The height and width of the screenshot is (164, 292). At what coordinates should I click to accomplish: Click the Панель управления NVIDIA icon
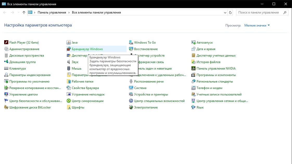(x=193, y=69)
